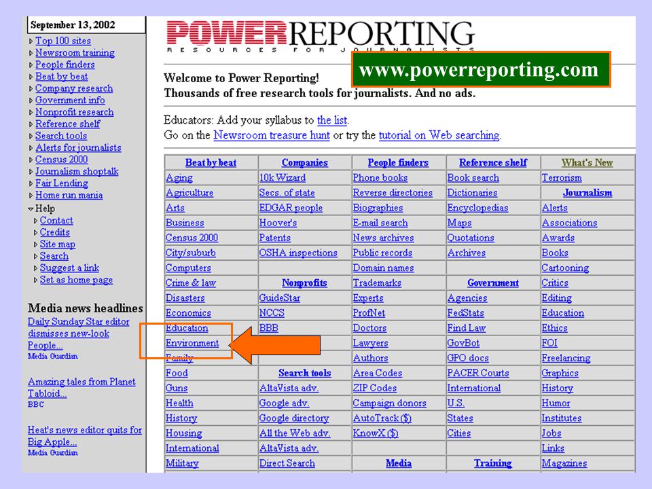Open the FedStats link
Viewport: 652px width, 489px height.
click(x=465, y=313)
